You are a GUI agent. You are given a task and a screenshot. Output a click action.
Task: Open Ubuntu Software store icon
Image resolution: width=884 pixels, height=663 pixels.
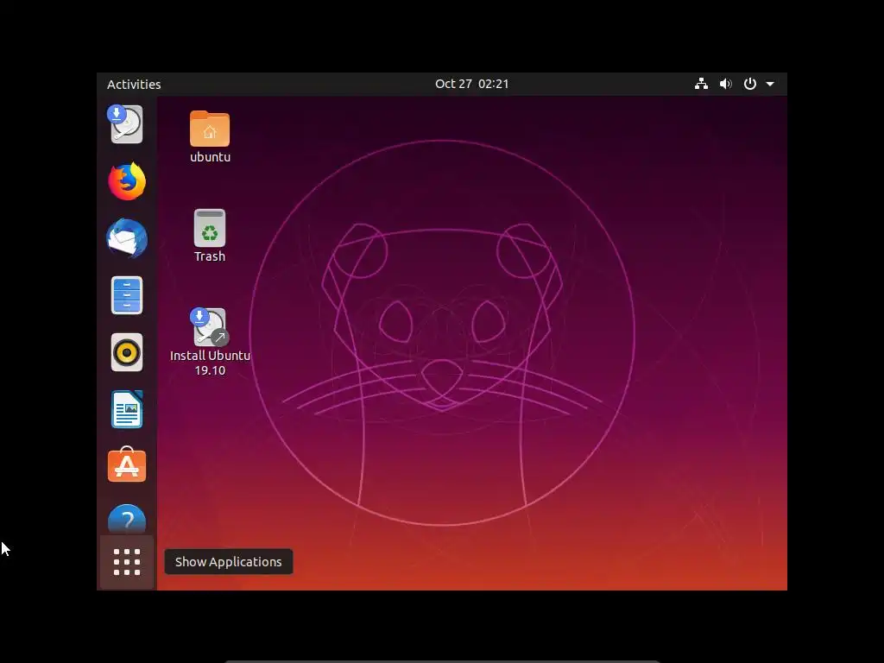point(127,464)
